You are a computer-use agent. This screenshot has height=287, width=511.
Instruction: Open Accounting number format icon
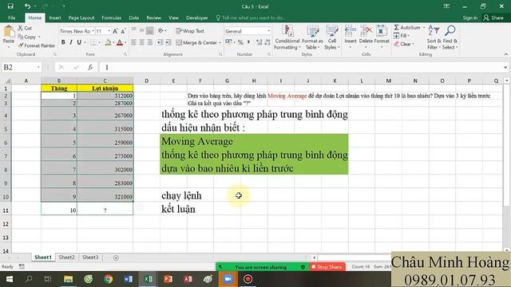(x=228, y=42)
